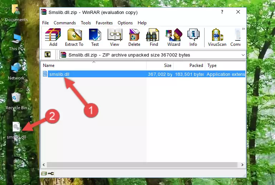
Task: Click the partially visible Comment toolbar icon
Action: click(236, 37)
